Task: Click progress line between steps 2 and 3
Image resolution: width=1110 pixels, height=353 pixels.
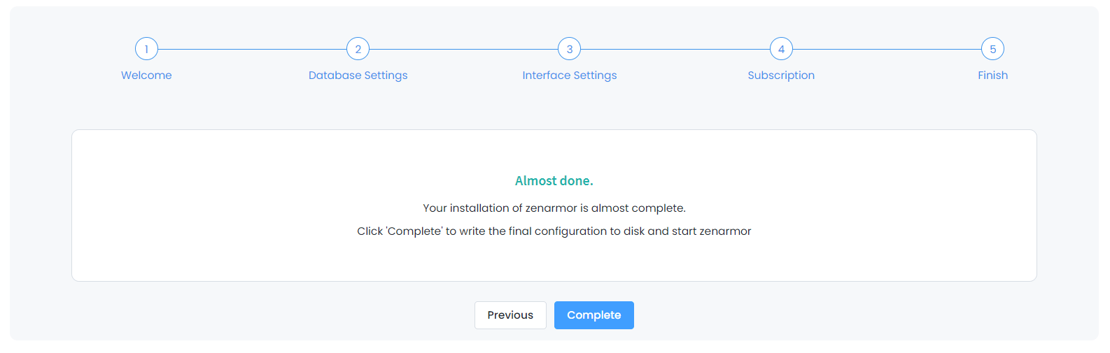Action: click(463, 49)
